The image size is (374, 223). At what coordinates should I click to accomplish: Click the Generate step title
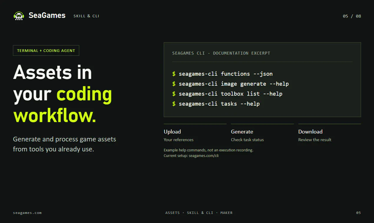click(242, 132)
